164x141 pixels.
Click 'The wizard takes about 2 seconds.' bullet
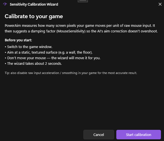pos(33,64)
